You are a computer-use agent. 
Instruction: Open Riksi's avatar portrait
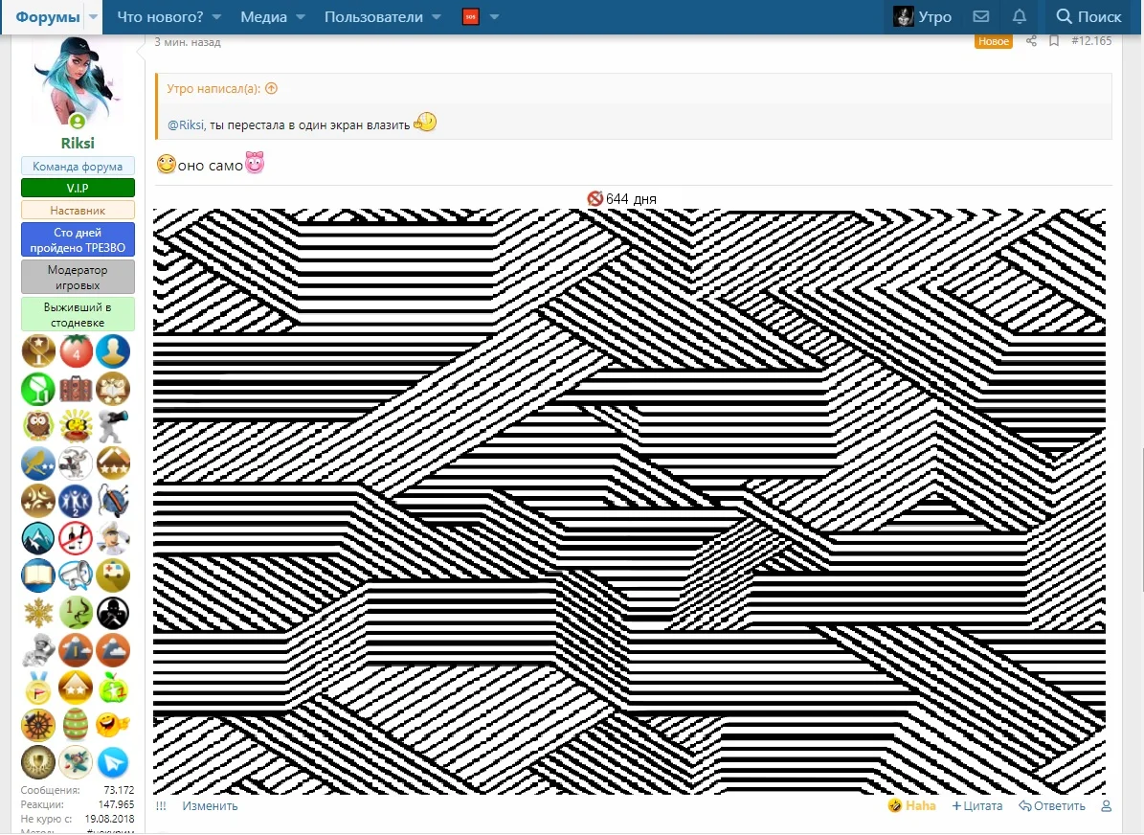pos(77,79)
